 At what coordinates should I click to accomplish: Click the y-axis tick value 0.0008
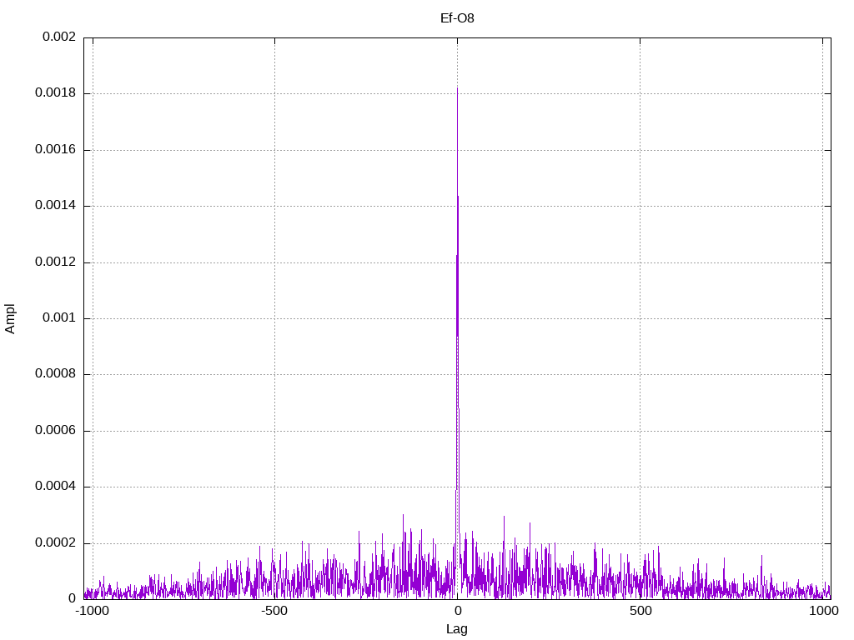55,374
